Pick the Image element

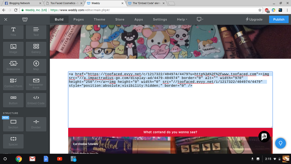(13, 49)
